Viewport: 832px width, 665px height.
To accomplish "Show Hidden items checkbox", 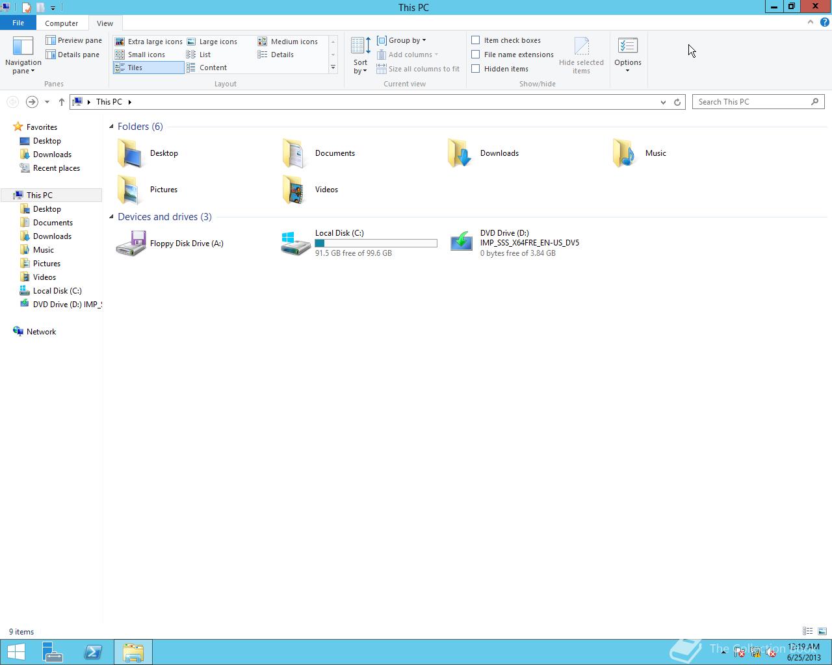I will coord(476,69).
